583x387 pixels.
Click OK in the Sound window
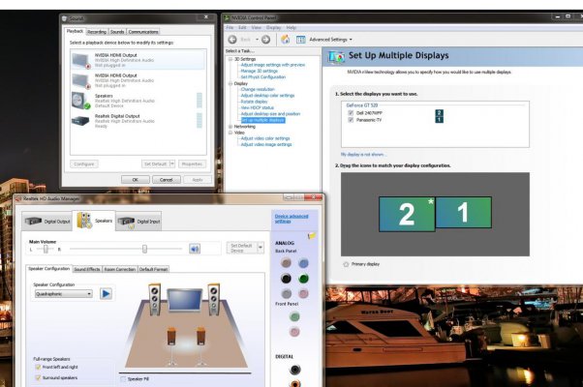coord(136,180)
